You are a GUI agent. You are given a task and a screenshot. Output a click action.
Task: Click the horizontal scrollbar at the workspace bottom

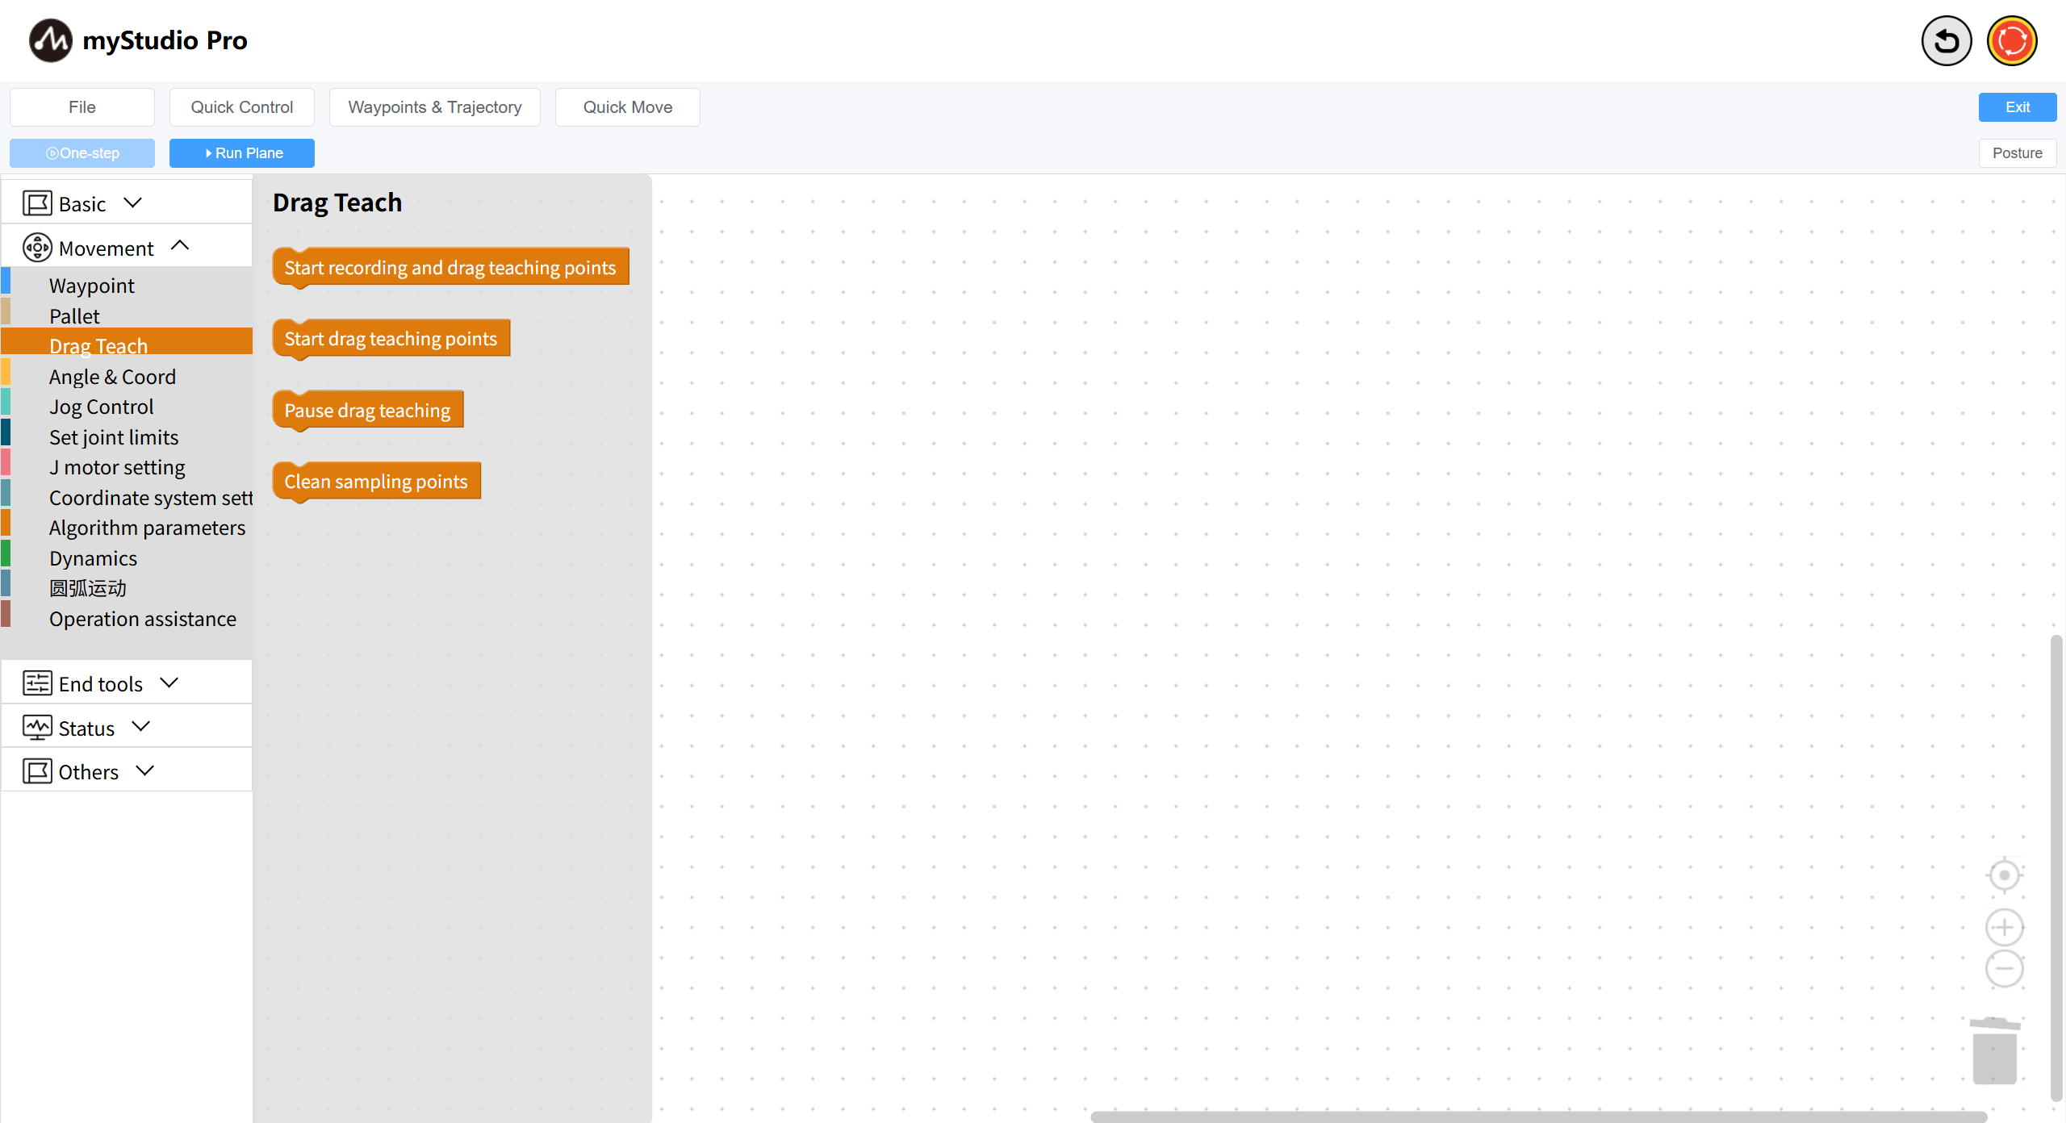(x=1537, y=1117)
